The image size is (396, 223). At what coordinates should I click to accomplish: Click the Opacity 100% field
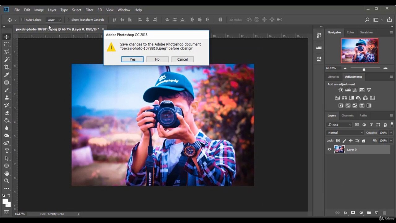pyautogui.click(x=383, y=133)
